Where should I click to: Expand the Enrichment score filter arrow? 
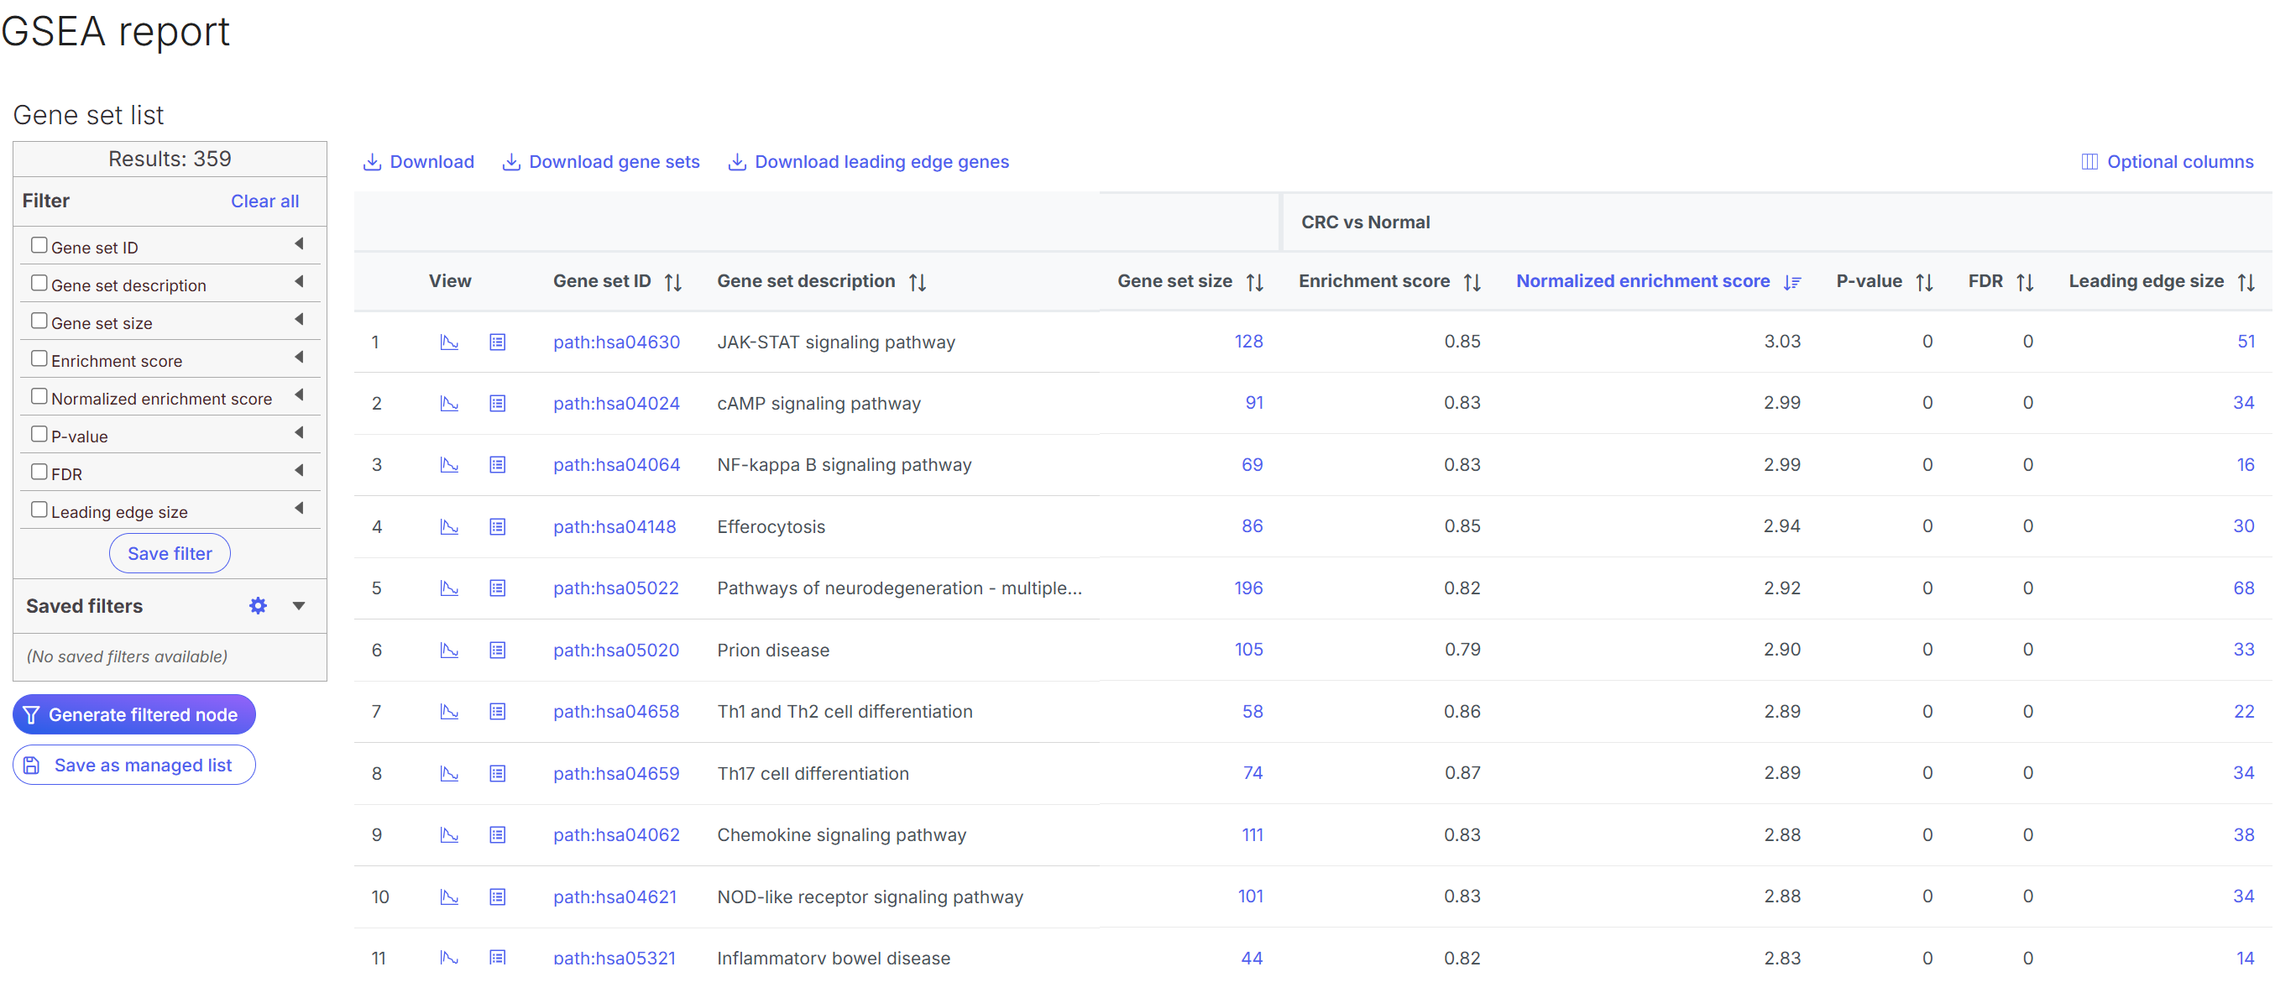point(300,357)
